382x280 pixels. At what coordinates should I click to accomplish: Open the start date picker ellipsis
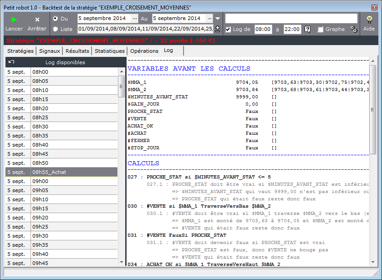point(135,19)
